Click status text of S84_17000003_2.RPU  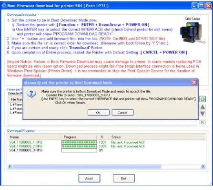pyautogui.click(x=128, y=146)
